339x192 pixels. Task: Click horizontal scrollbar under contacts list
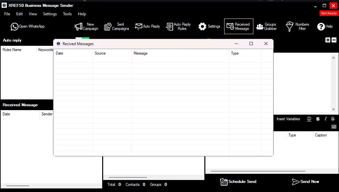tap(127, 177)
